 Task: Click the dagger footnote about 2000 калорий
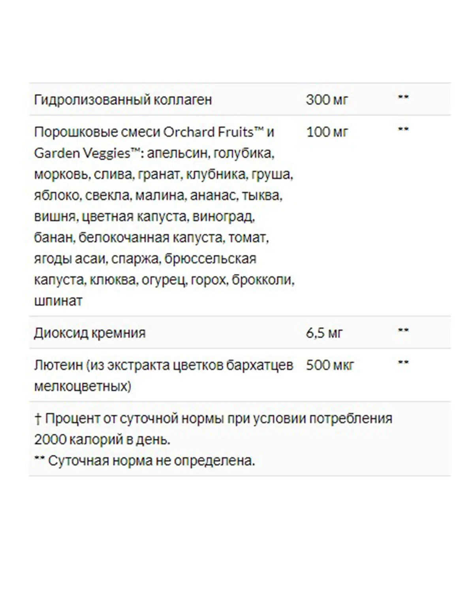(x=213, y=429)
